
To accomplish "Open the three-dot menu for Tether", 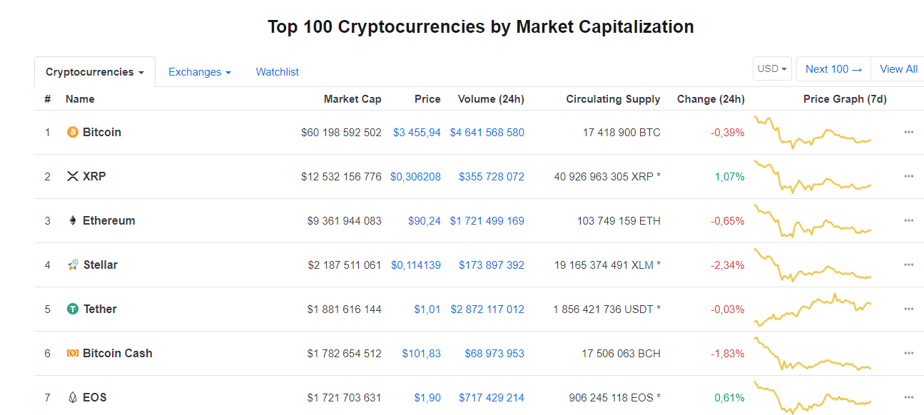I will click(908, 309).
